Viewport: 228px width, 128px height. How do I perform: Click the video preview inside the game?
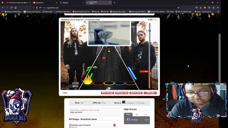click(109, 33)
